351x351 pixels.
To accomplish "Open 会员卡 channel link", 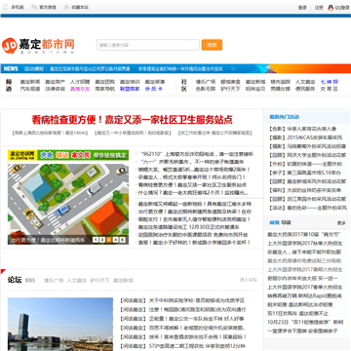I will tap(154, 89).
